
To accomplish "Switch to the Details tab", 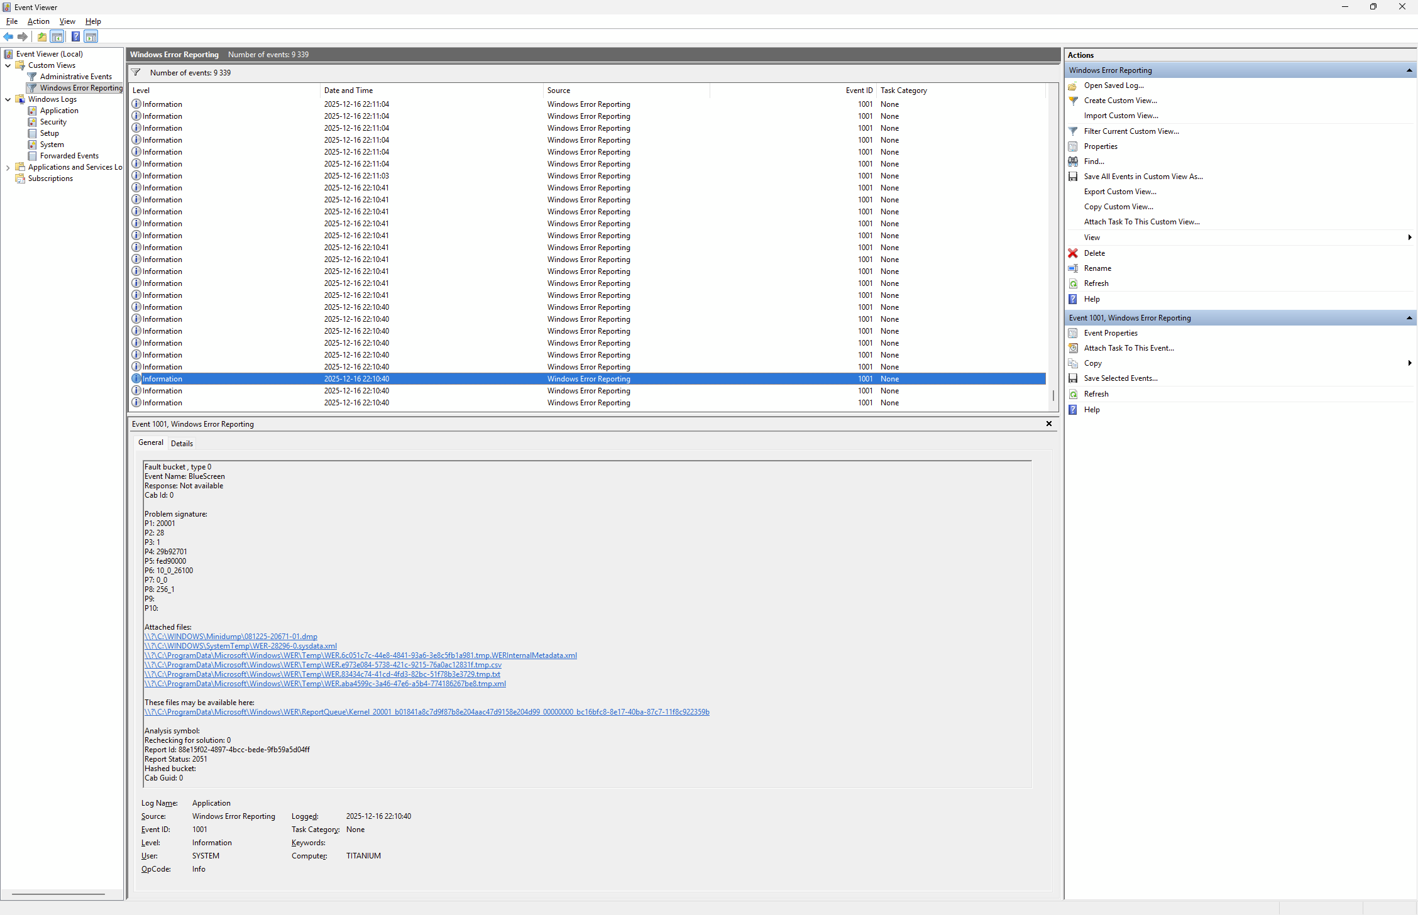I will [x=182, y=443].
